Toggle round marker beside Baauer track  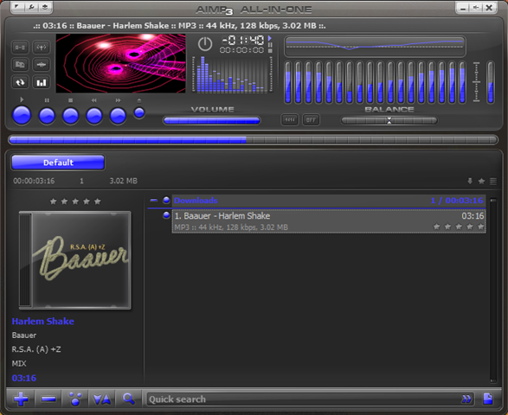pos(166,215)
